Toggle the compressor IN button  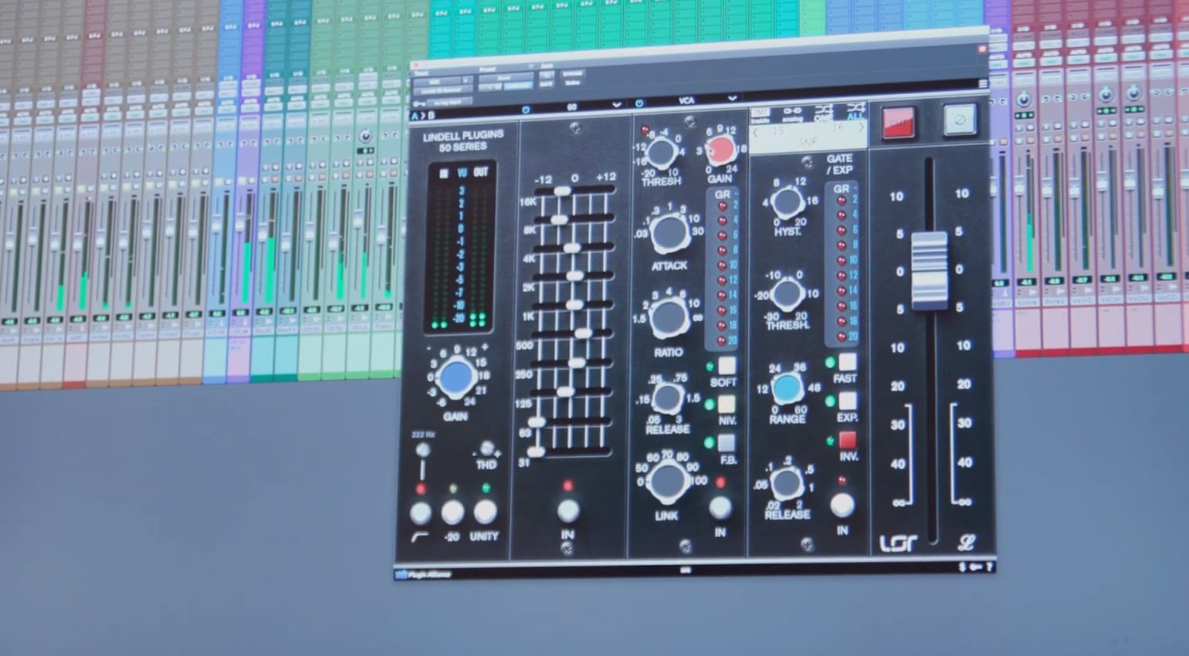coord(720,507)
